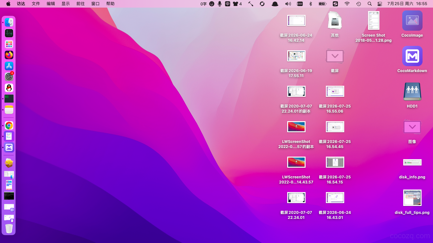
Task: Open the 窗口 menu
Action: (x=95, y=4)
